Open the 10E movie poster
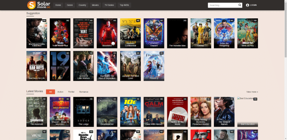 (130, 112)
